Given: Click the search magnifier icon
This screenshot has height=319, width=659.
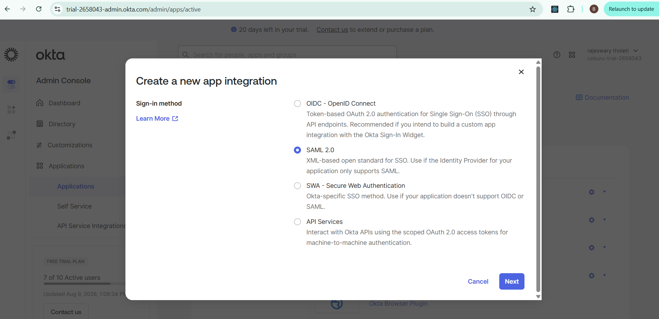Looking at the screenshot, I should (185, 55).
